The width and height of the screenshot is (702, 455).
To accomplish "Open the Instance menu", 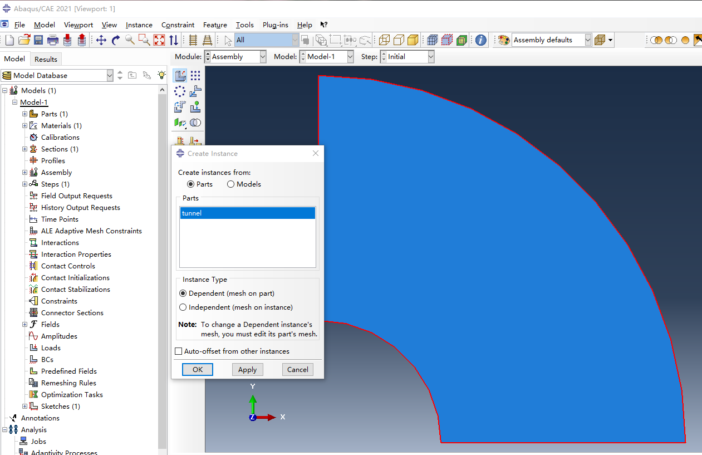I will [x=139, y=25].
